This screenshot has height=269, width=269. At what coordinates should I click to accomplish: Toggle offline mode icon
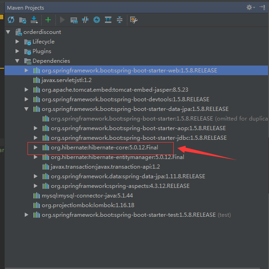click(85, 20)
